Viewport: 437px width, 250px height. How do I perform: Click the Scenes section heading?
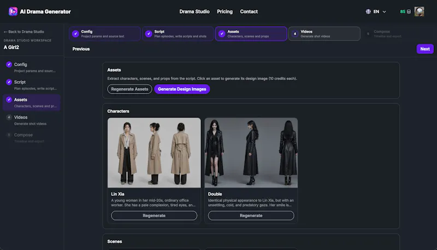tap(115, 241)
